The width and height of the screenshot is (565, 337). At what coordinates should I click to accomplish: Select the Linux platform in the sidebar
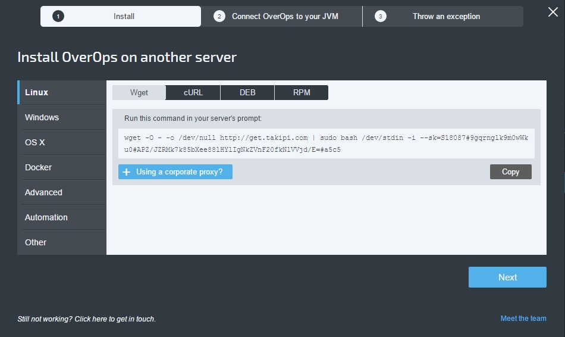62,92
